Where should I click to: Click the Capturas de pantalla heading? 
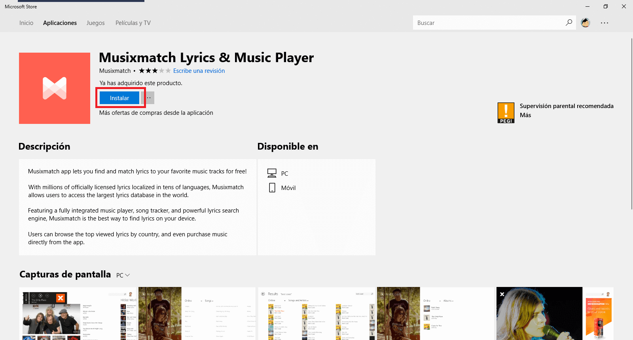click(65, 274)
